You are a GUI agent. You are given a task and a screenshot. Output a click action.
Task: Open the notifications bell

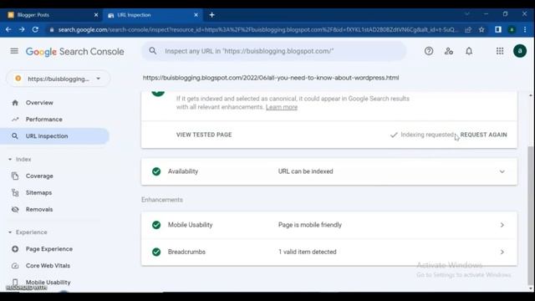pyautogui.click(x=469, y=51)
